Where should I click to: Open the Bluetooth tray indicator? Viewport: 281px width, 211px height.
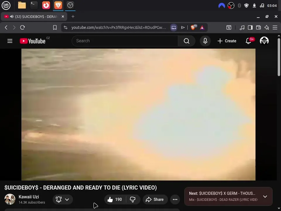click(239, 6)
